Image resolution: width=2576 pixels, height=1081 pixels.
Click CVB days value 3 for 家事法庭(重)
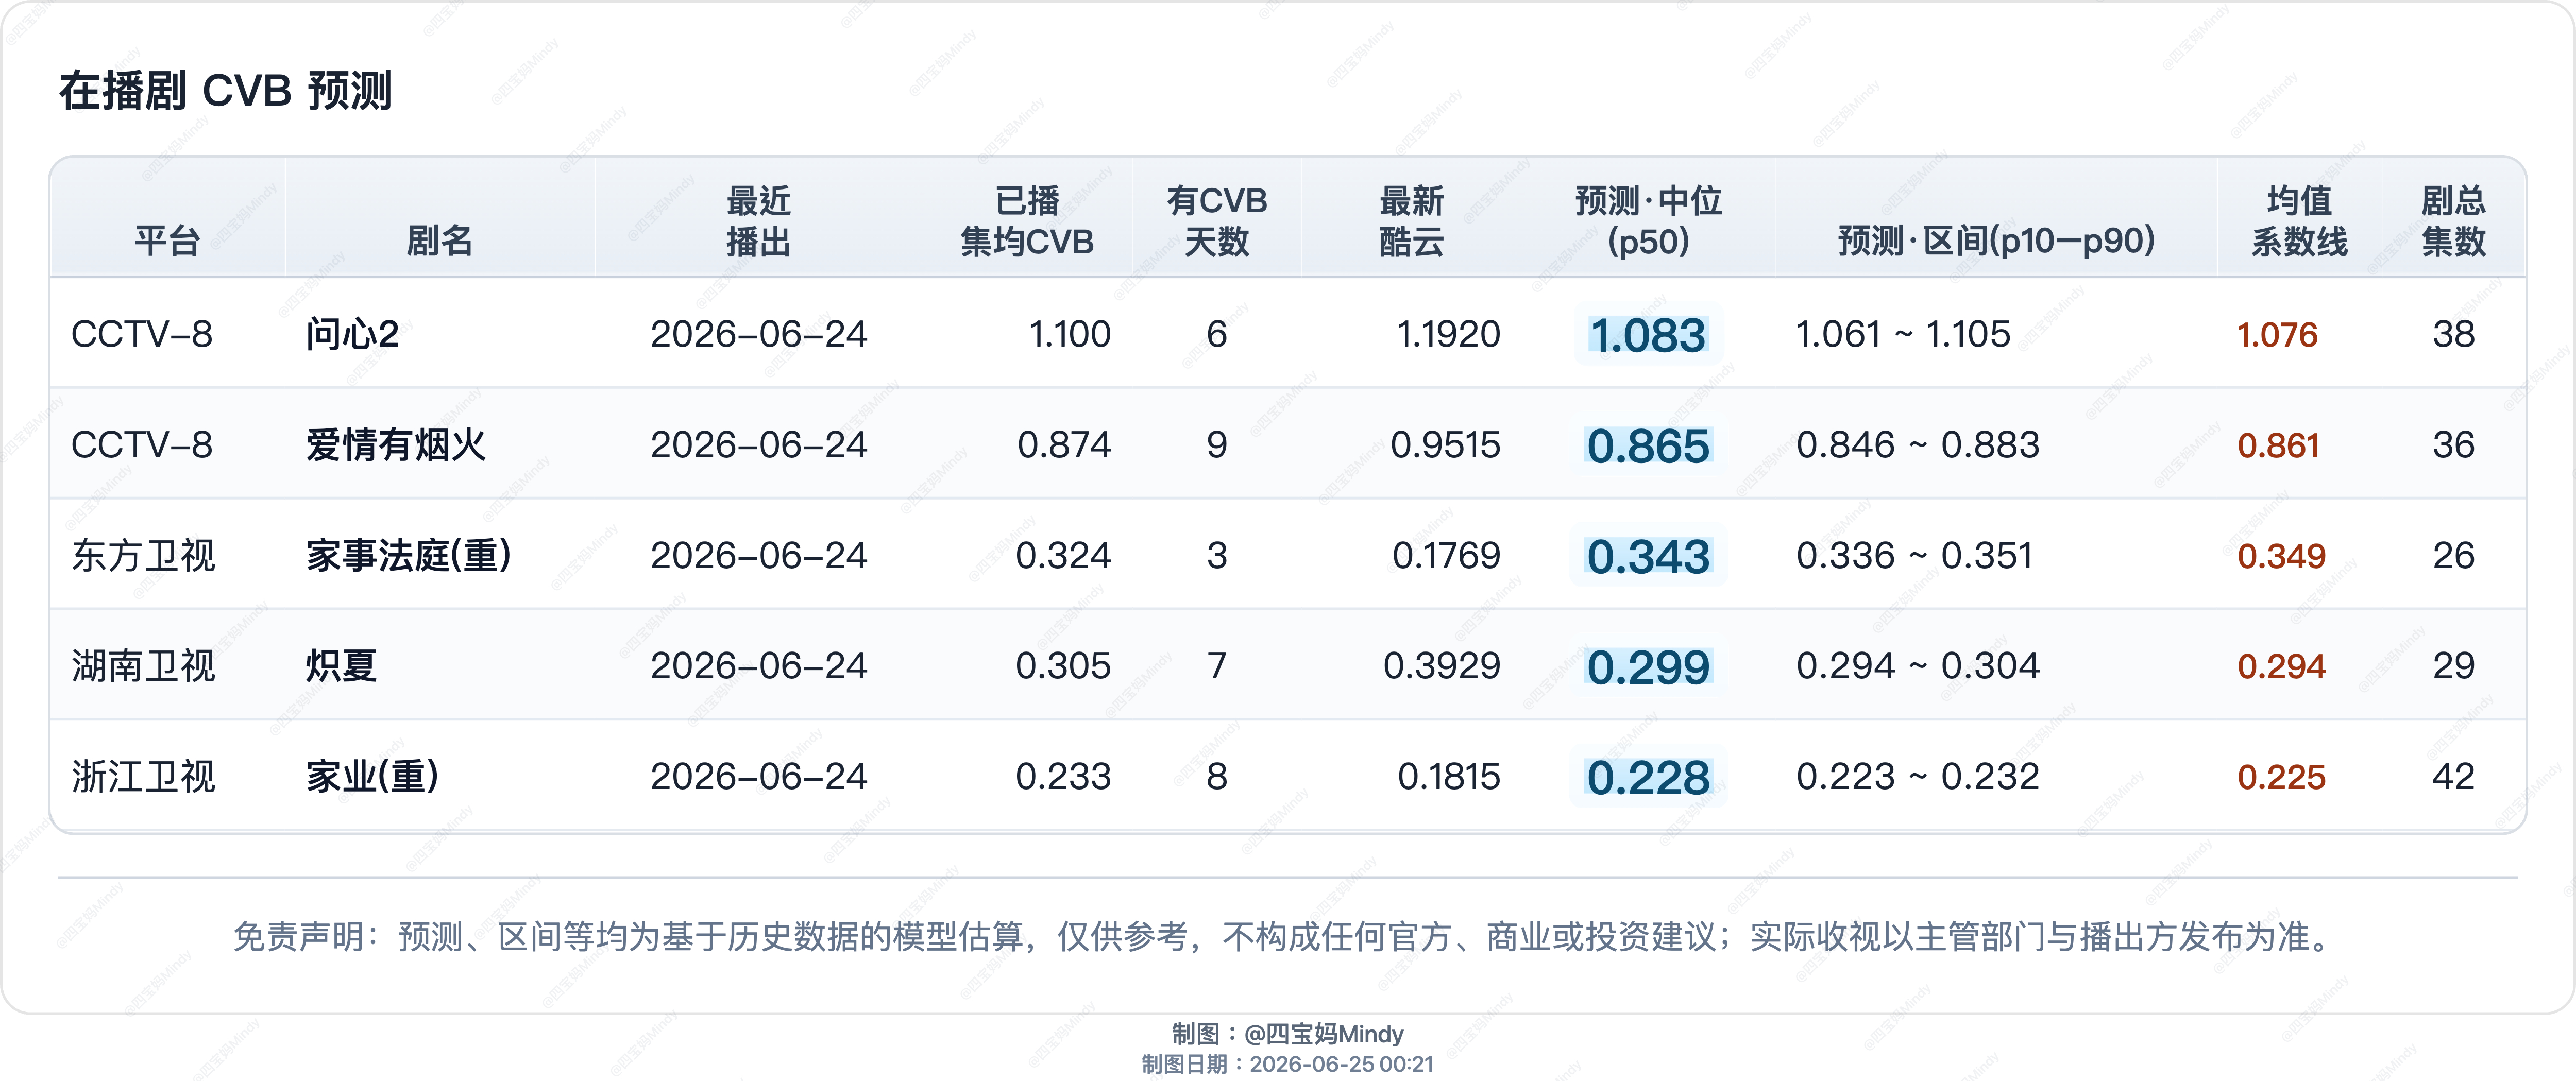(1217, 555)
